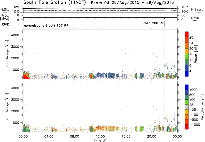Click the '18' frequency axis value
Viewport: 205px width, 142px height.
(x=17, y=15)
